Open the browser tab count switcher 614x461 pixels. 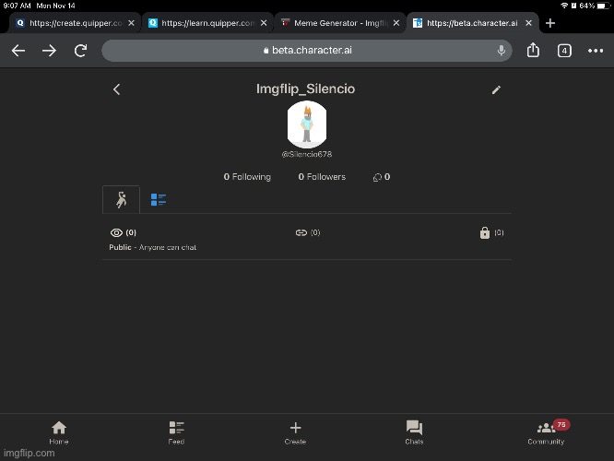coord(564,51)
